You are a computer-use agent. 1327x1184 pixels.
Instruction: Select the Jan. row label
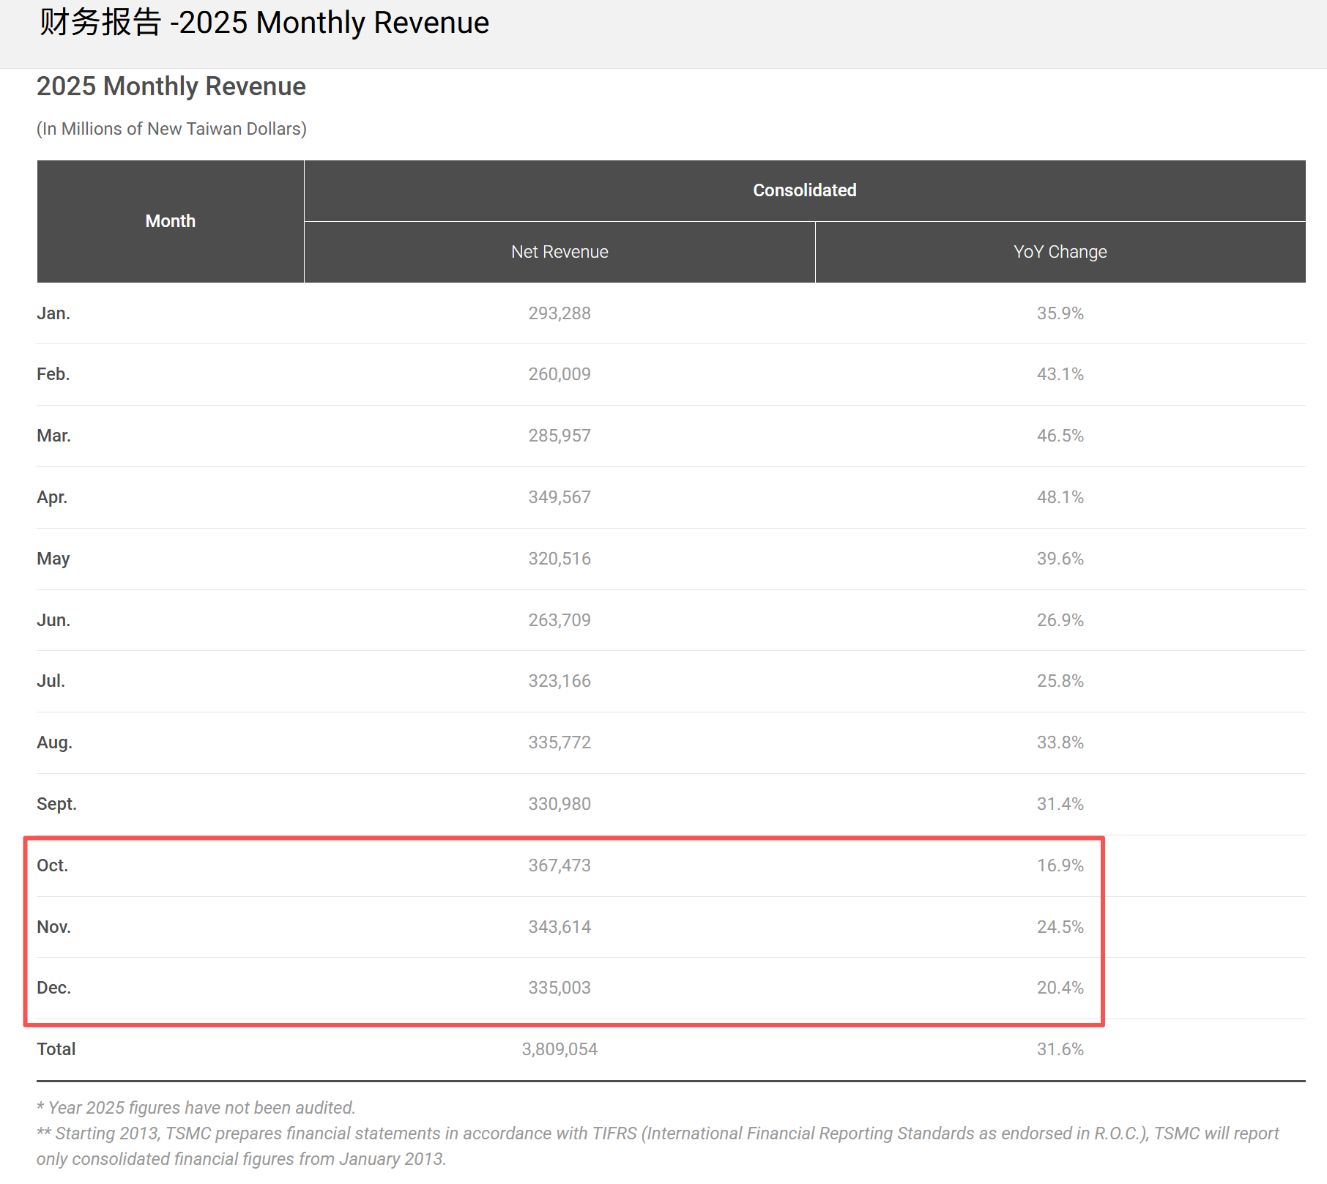point(53,313)
